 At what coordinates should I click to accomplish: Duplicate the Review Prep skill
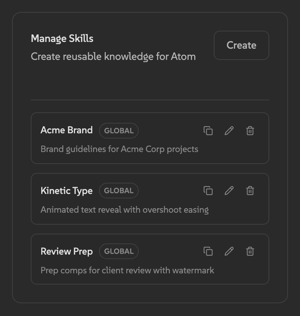pyautogui.click(x=208, y=251)
